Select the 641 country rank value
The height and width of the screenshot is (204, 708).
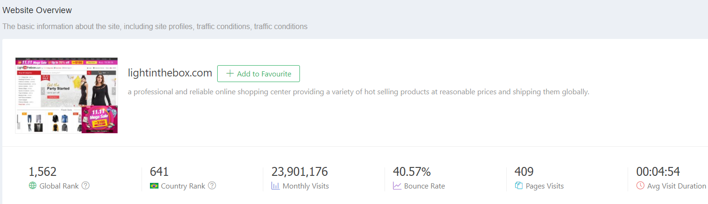pos(159,172)
